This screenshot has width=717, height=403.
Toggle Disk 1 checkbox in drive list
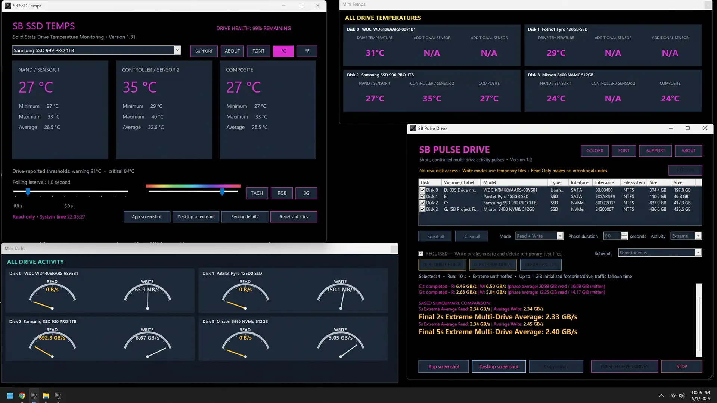tap(422, 196)
